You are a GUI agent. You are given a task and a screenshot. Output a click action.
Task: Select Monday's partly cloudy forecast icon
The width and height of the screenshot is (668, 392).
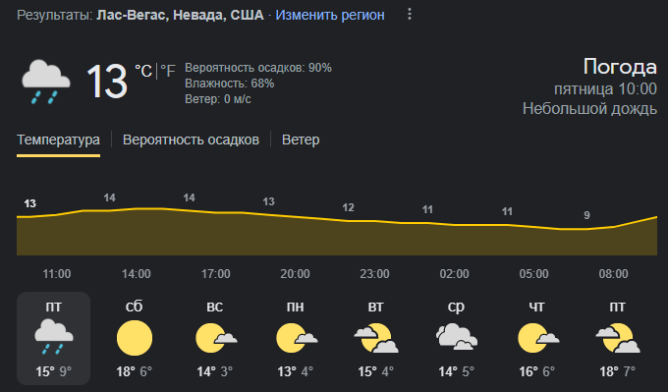[x=297, y=338]
